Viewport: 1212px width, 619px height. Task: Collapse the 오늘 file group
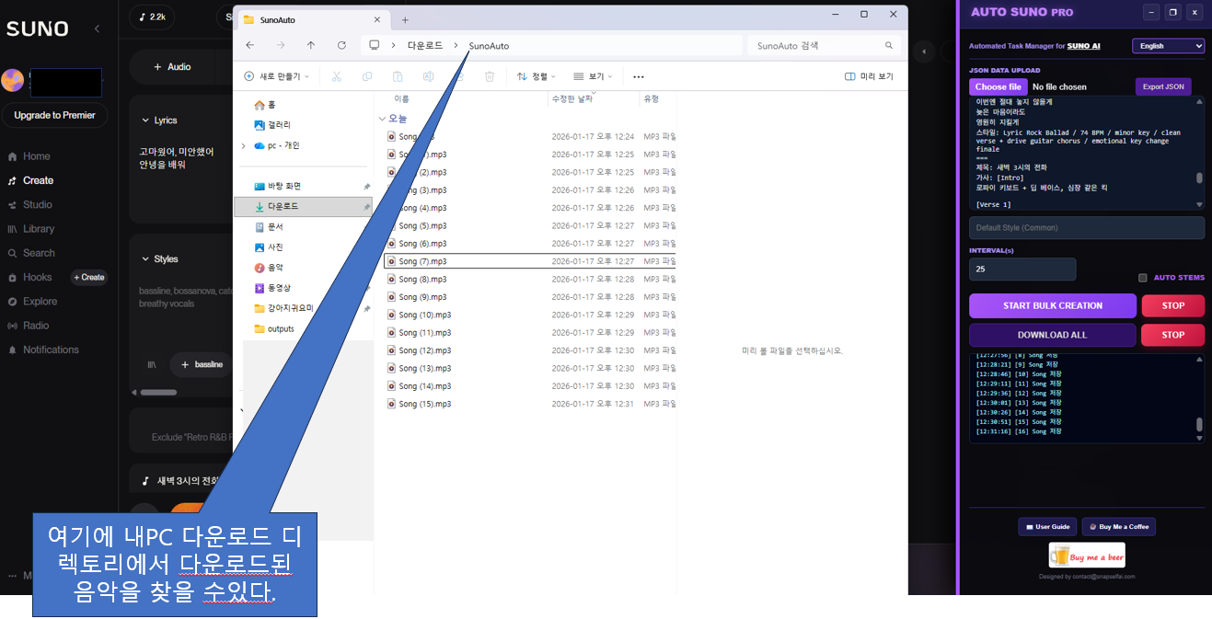tap(382, 119)
